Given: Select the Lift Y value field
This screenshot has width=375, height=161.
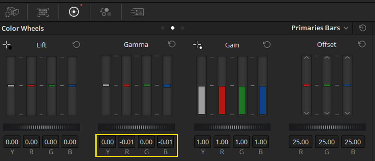Looking at the screenshot, I should [x=12, y=142].
